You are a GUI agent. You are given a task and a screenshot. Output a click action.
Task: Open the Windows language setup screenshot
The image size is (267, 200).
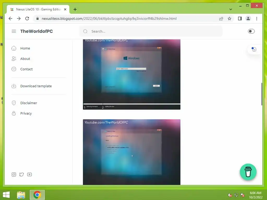coord(132,74)
